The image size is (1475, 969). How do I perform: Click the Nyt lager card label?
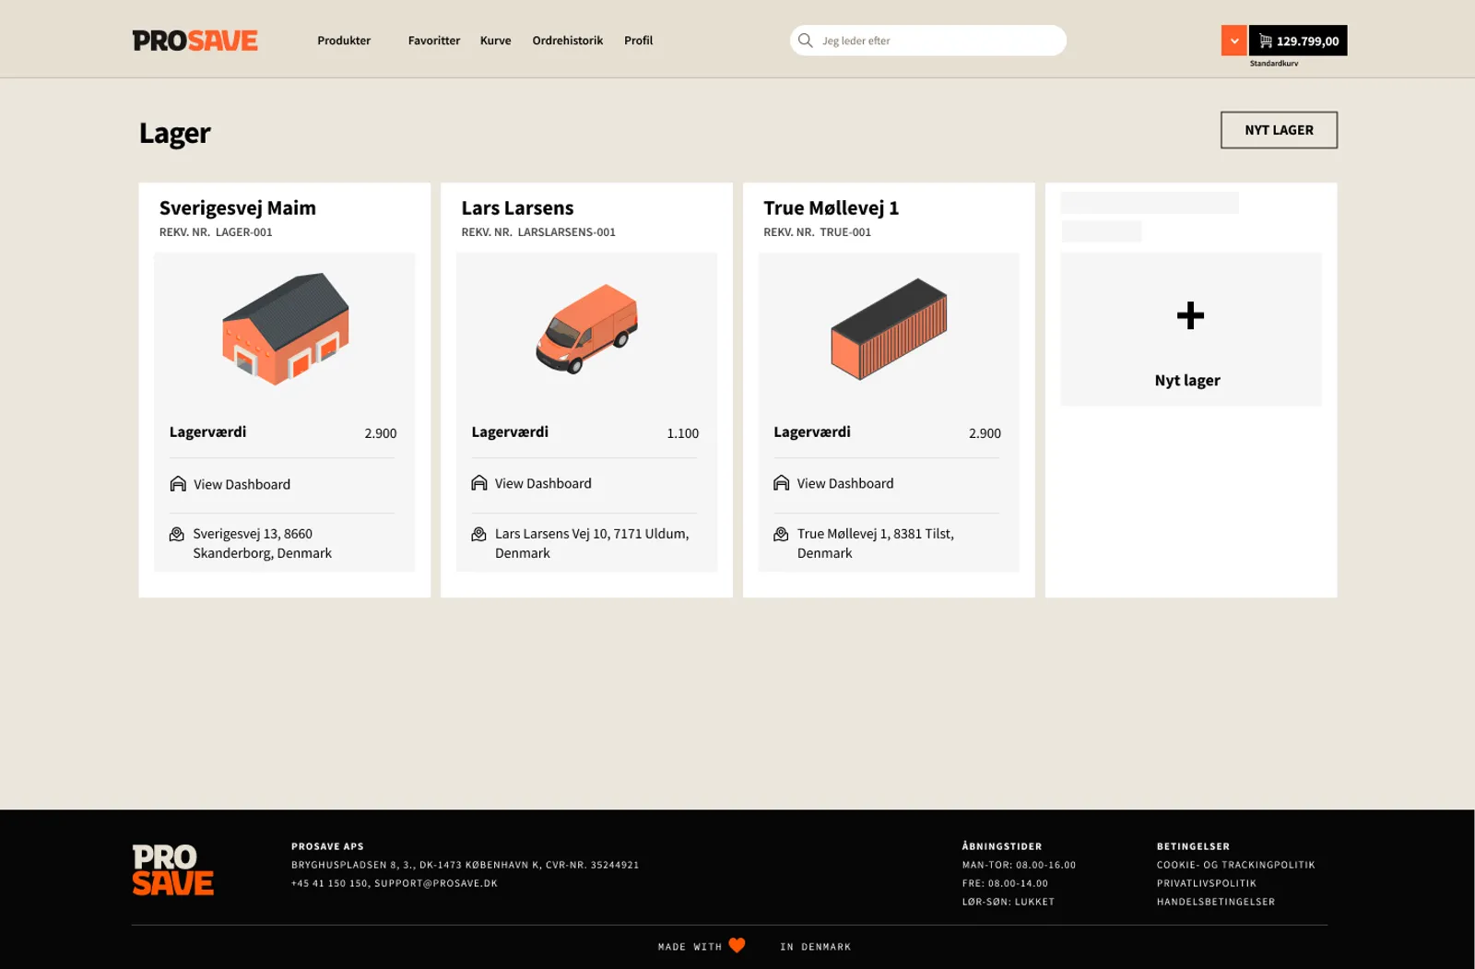(x=1187, y=380)
